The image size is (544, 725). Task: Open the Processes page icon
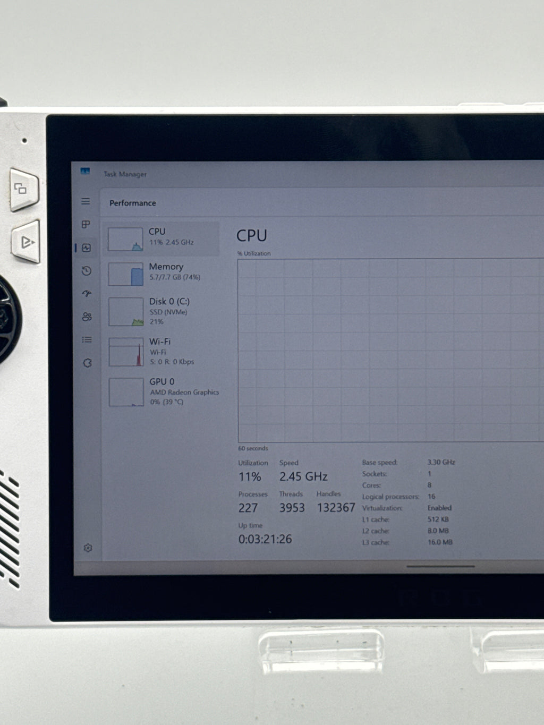pyautogui.click(x=86, y=224)
